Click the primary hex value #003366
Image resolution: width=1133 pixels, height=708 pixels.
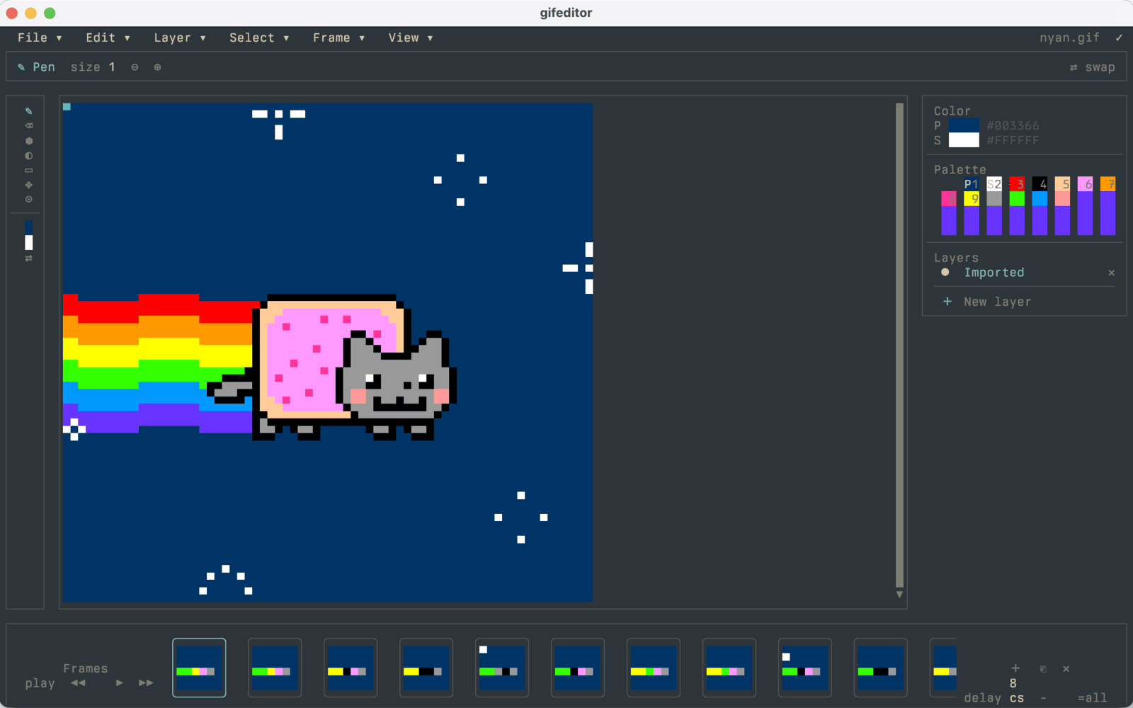1013,125
